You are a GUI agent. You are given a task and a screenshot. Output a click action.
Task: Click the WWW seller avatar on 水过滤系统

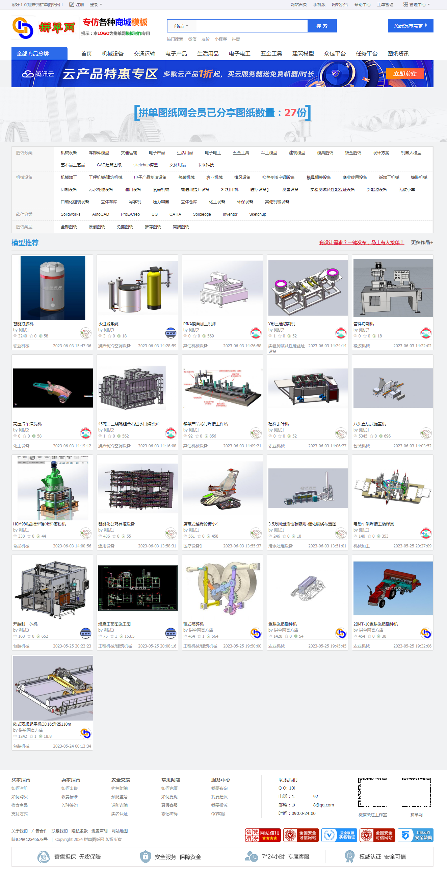(x=171, y=333)
